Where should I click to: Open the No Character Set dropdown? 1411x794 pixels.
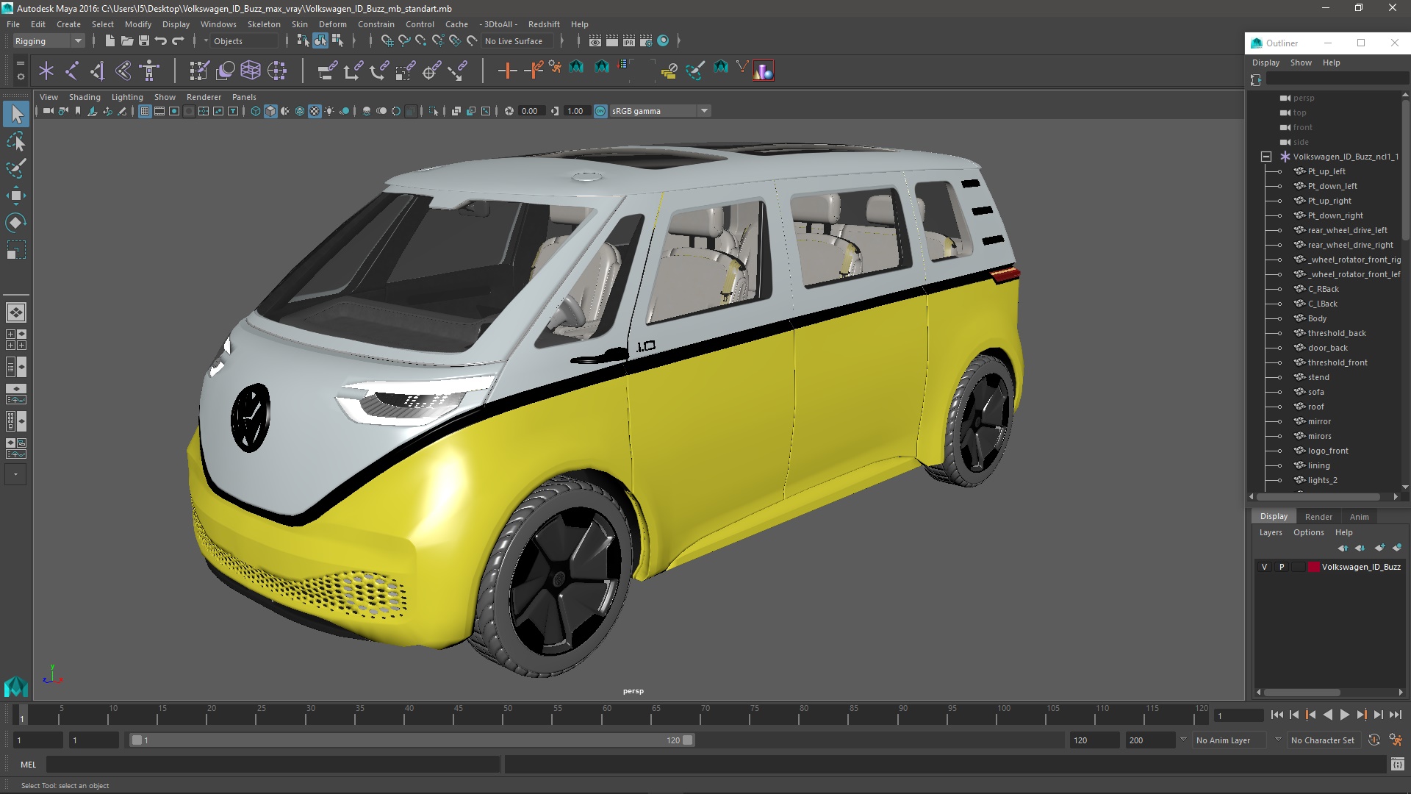[x=1325, y=740]
